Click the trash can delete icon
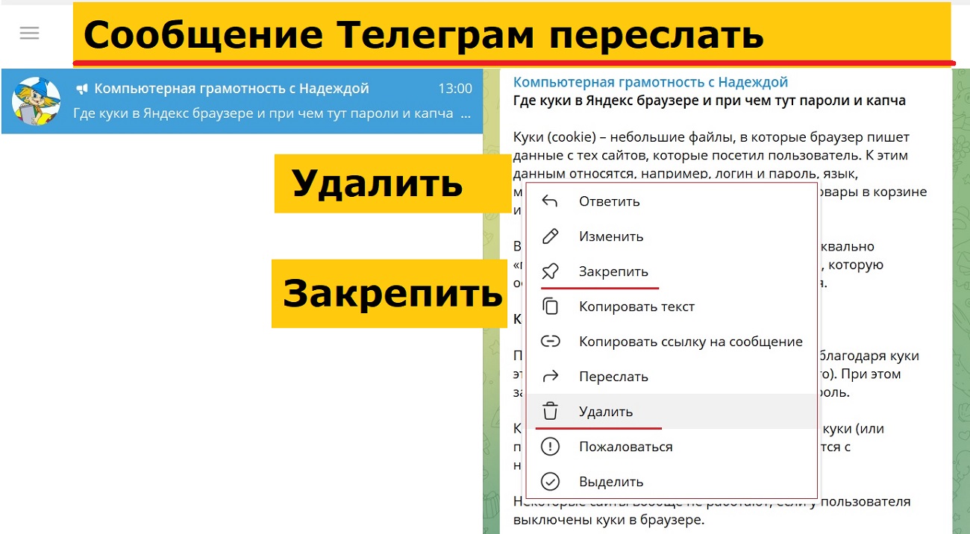 [x=550, y=411]
